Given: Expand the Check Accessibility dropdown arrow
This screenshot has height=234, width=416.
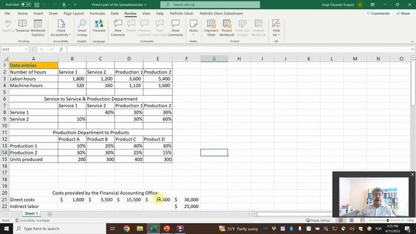Looking at the screenshot, I should coord(70,34).
